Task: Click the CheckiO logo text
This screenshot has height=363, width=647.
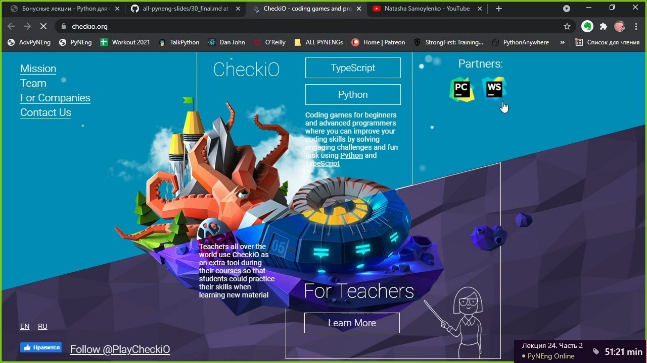Action: click(246, 69)
